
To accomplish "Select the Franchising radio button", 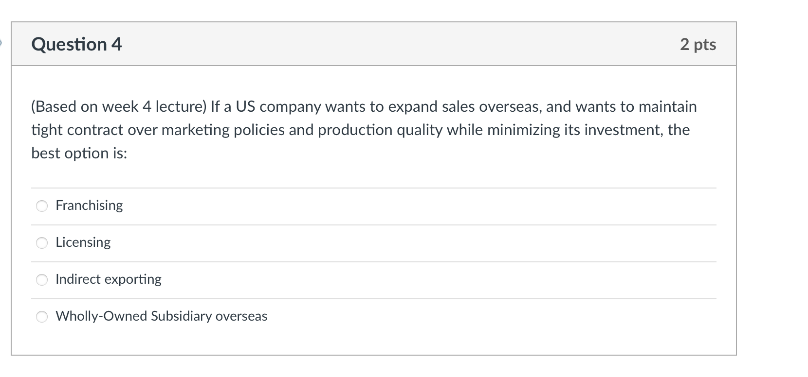I will point(42,206).
